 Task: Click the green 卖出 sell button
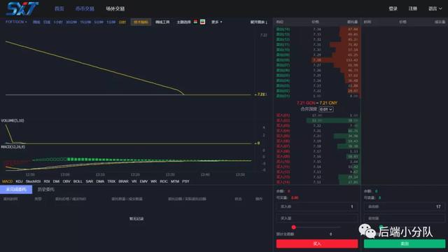point(405,244)
